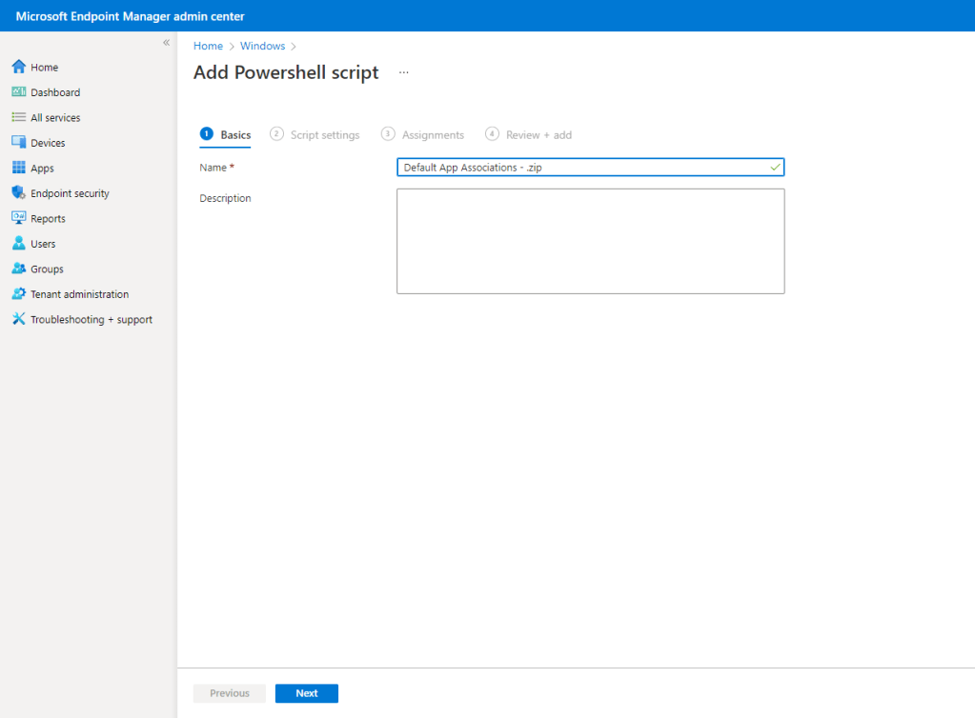The image size is (975, 718).
Task: Collapse the sidebar with double chevron
Action: [x=166, y=43]
